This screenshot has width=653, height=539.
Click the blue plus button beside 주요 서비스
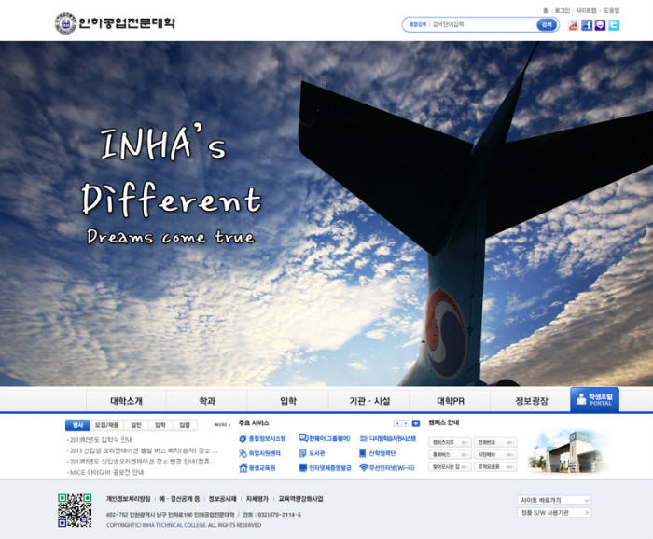coord(416,423)
